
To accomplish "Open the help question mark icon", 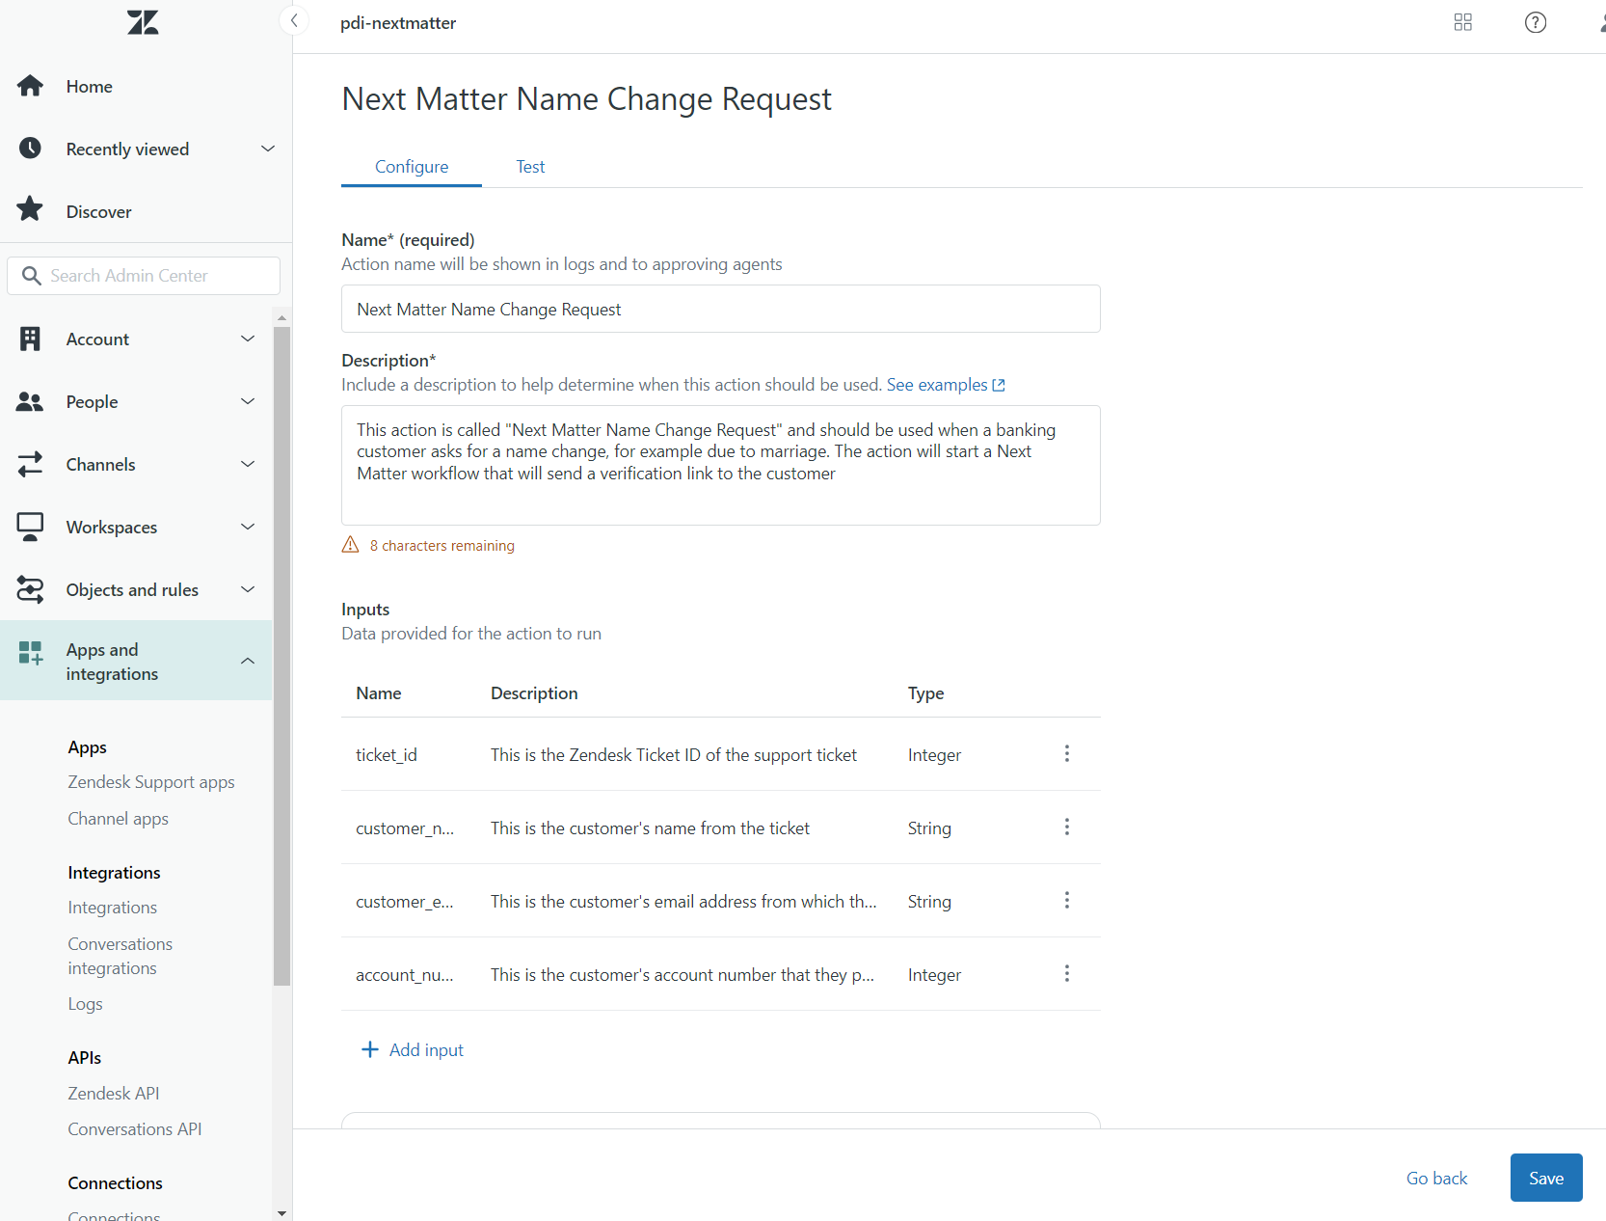I will (1535, 22).
